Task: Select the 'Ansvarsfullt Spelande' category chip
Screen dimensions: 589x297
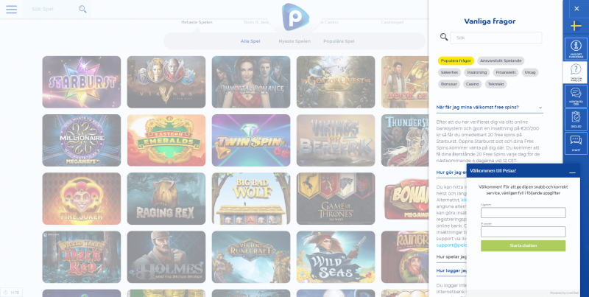Action: coord(501,60)
